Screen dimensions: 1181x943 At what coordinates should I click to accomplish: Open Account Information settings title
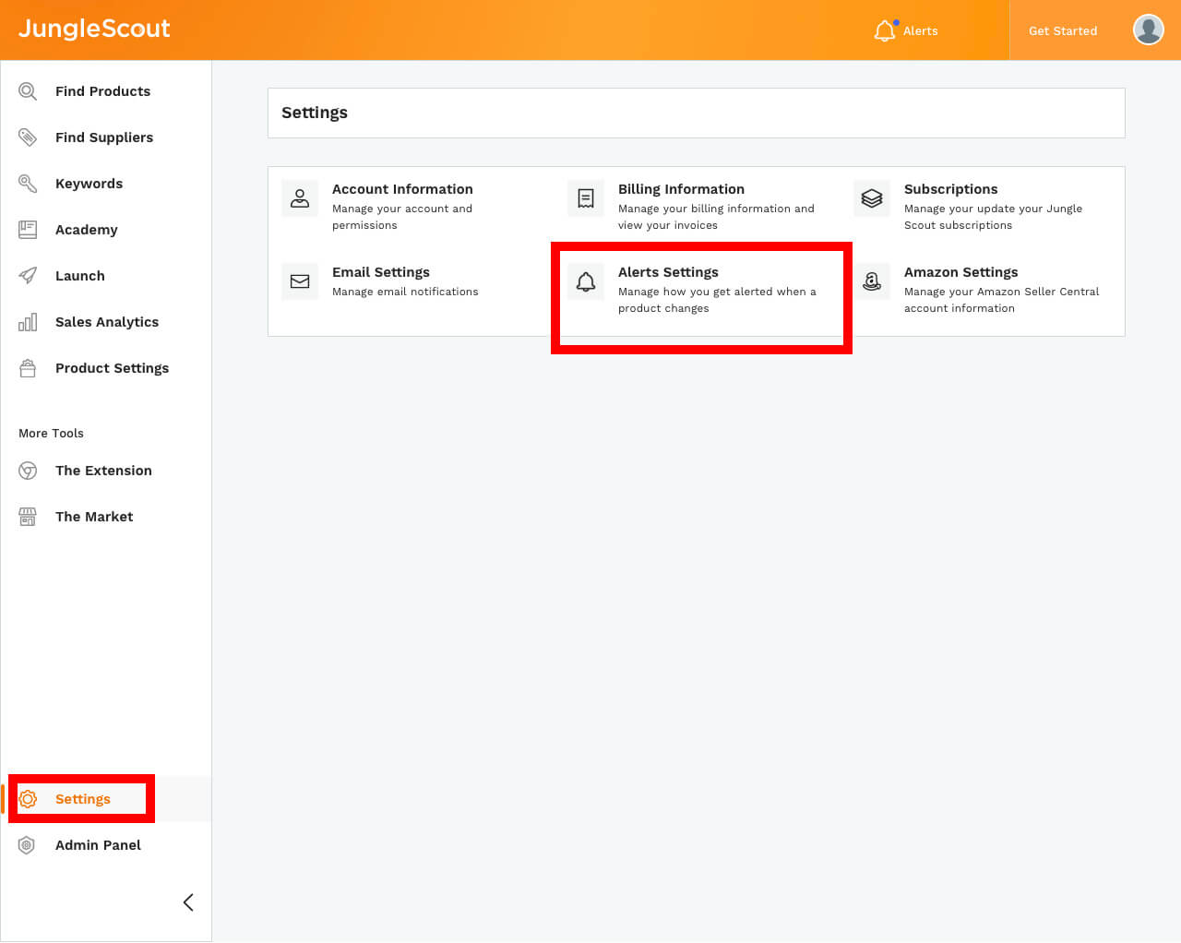(x=402, y=189)
